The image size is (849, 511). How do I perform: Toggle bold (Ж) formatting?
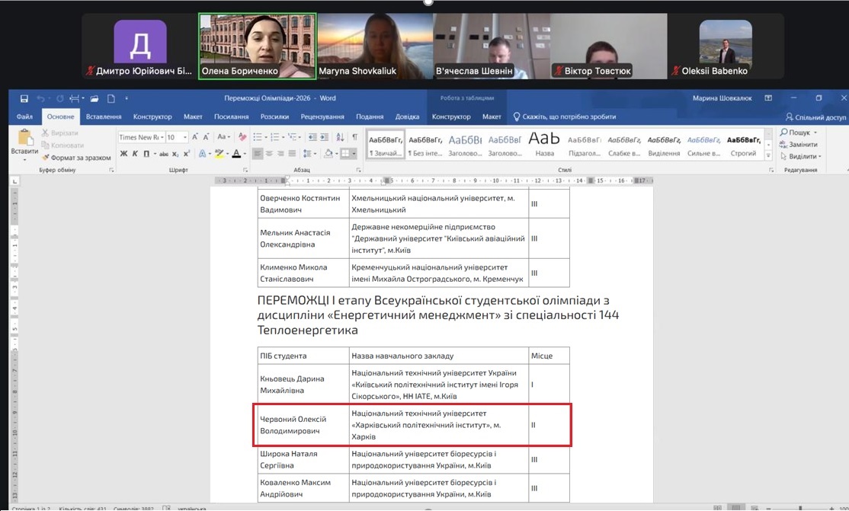coord(123,154)
